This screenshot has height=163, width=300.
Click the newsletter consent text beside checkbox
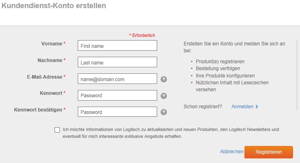coord(171,133)
